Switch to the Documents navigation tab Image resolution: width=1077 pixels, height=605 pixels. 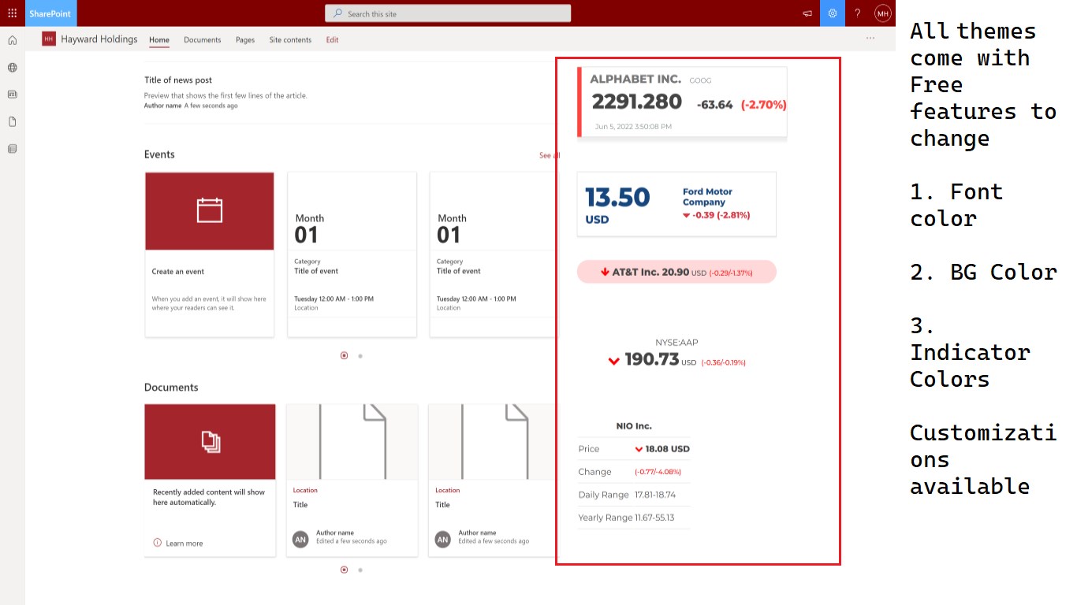tap(203, 40)
